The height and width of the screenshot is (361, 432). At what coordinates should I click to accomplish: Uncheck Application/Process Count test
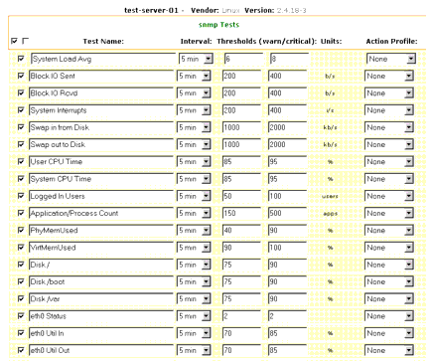click(x=21, y=213)
